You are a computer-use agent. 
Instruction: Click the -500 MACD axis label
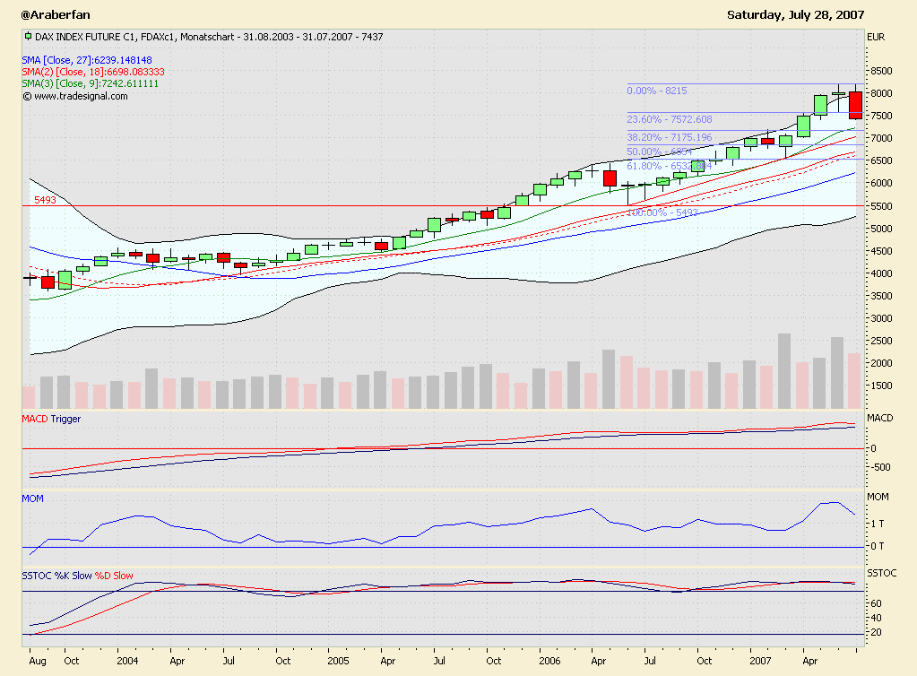(x=880, y=467)
